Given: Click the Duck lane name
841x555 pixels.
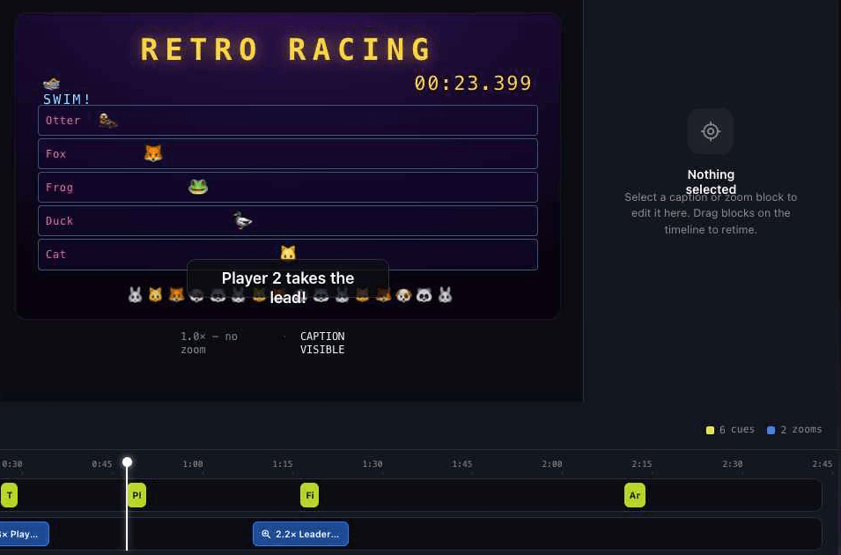Looking at the screenshot, I should coord(59,220).
